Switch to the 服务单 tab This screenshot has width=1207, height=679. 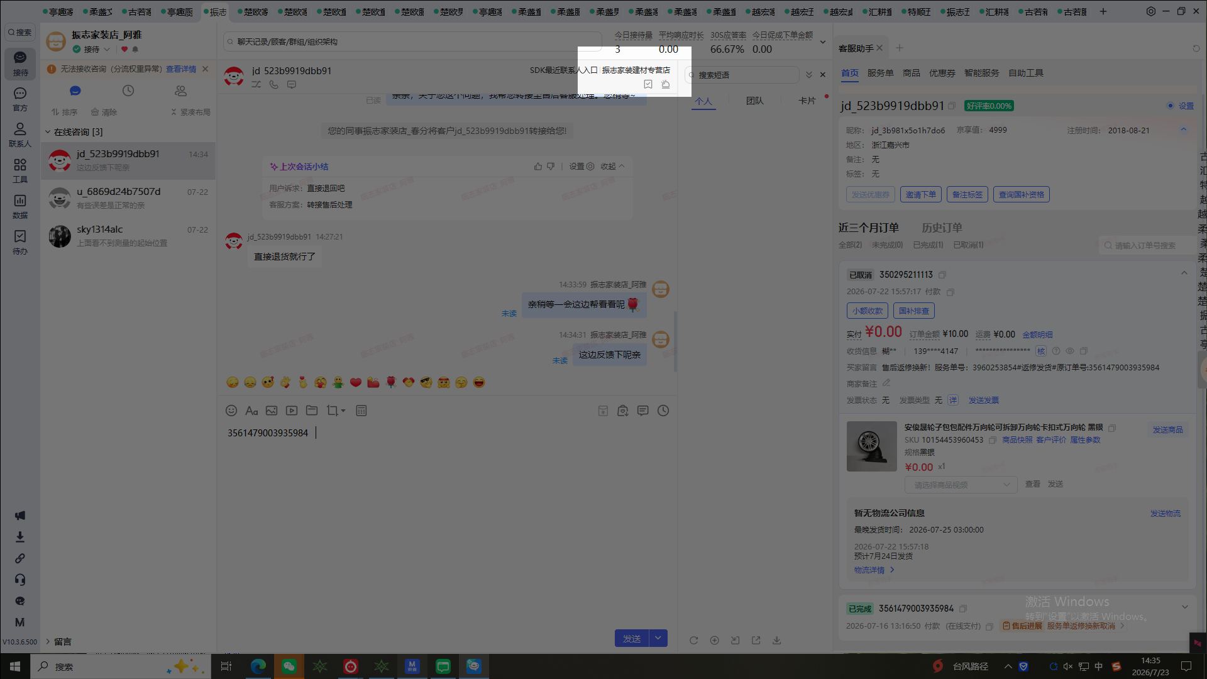(x=880, y=73)
